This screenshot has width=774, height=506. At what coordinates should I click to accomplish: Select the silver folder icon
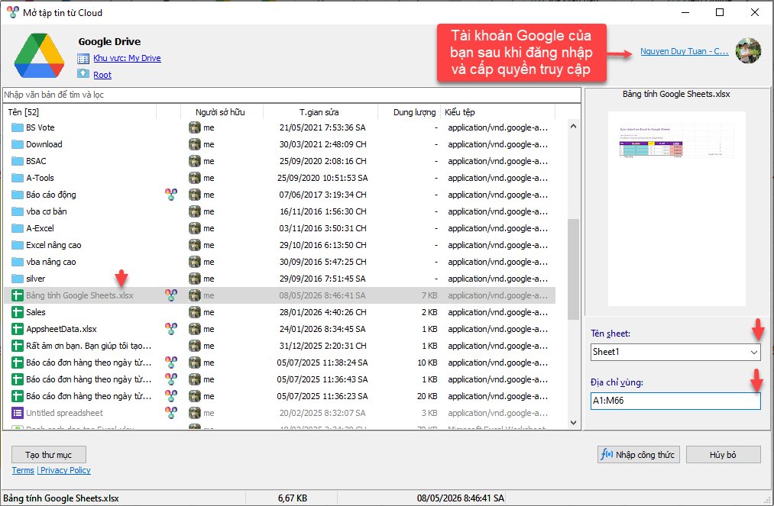18,279
